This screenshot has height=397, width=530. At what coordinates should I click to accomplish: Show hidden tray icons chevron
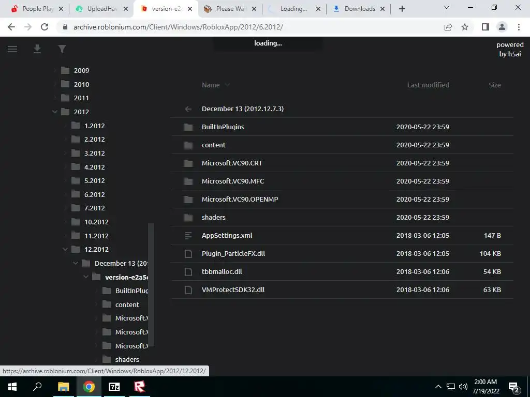[x=438, y=387]
